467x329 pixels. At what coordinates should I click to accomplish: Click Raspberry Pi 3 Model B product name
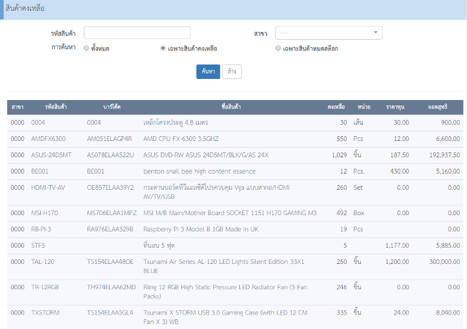[201, 229]
